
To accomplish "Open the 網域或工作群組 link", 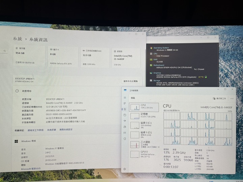I will [35, 130].
